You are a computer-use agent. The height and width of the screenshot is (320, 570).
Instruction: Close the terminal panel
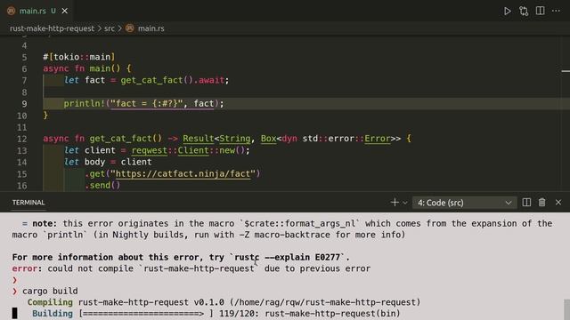(558, 203)
